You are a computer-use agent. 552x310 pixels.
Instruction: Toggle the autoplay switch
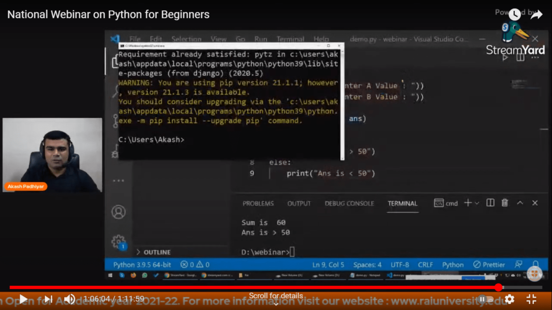pyautogui.click(x=486, y=299)
